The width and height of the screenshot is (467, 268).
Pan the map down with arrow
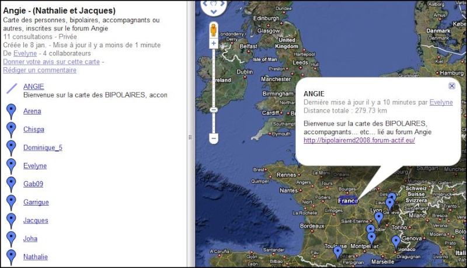pos(214,12)
